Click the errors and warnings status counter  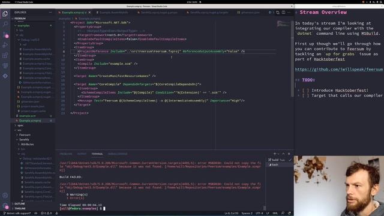click(x=46, y=214)
